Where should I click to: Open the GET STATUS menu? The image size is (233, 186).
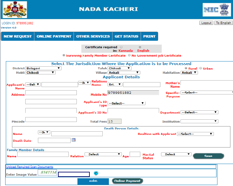click(126, 36)
